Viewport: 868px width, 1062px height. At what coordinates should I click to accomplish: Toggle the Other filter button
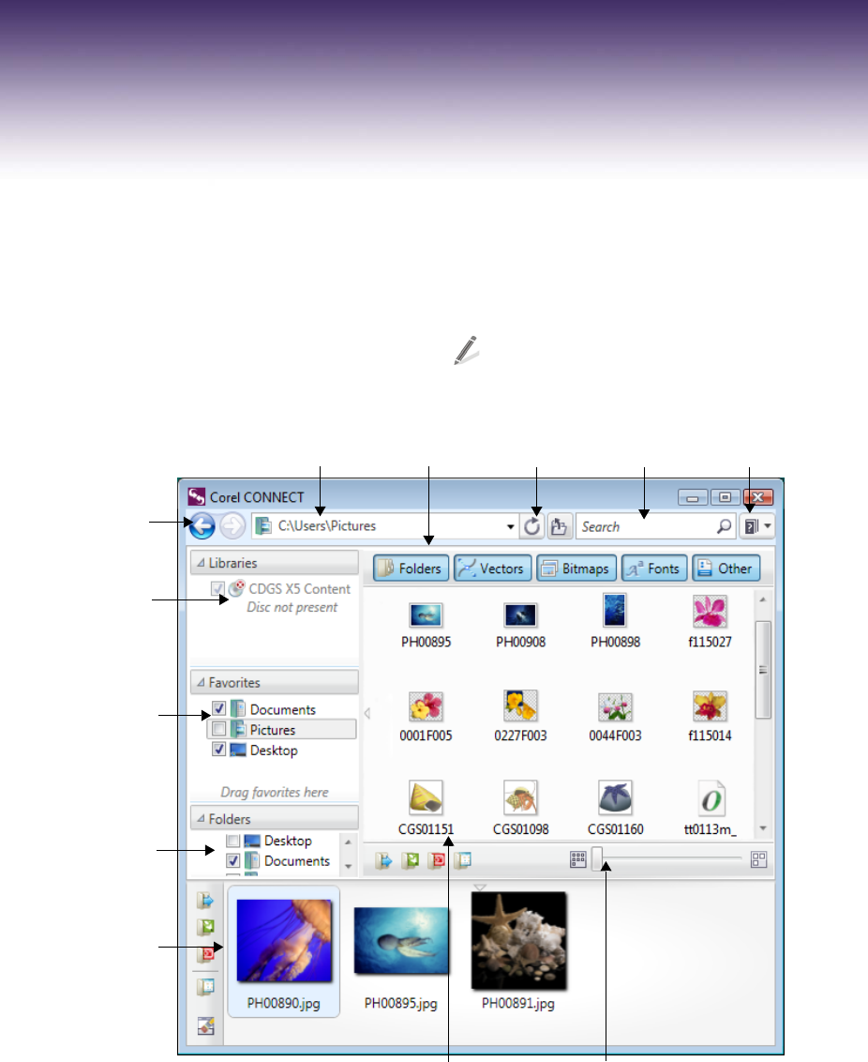(726, 569)
